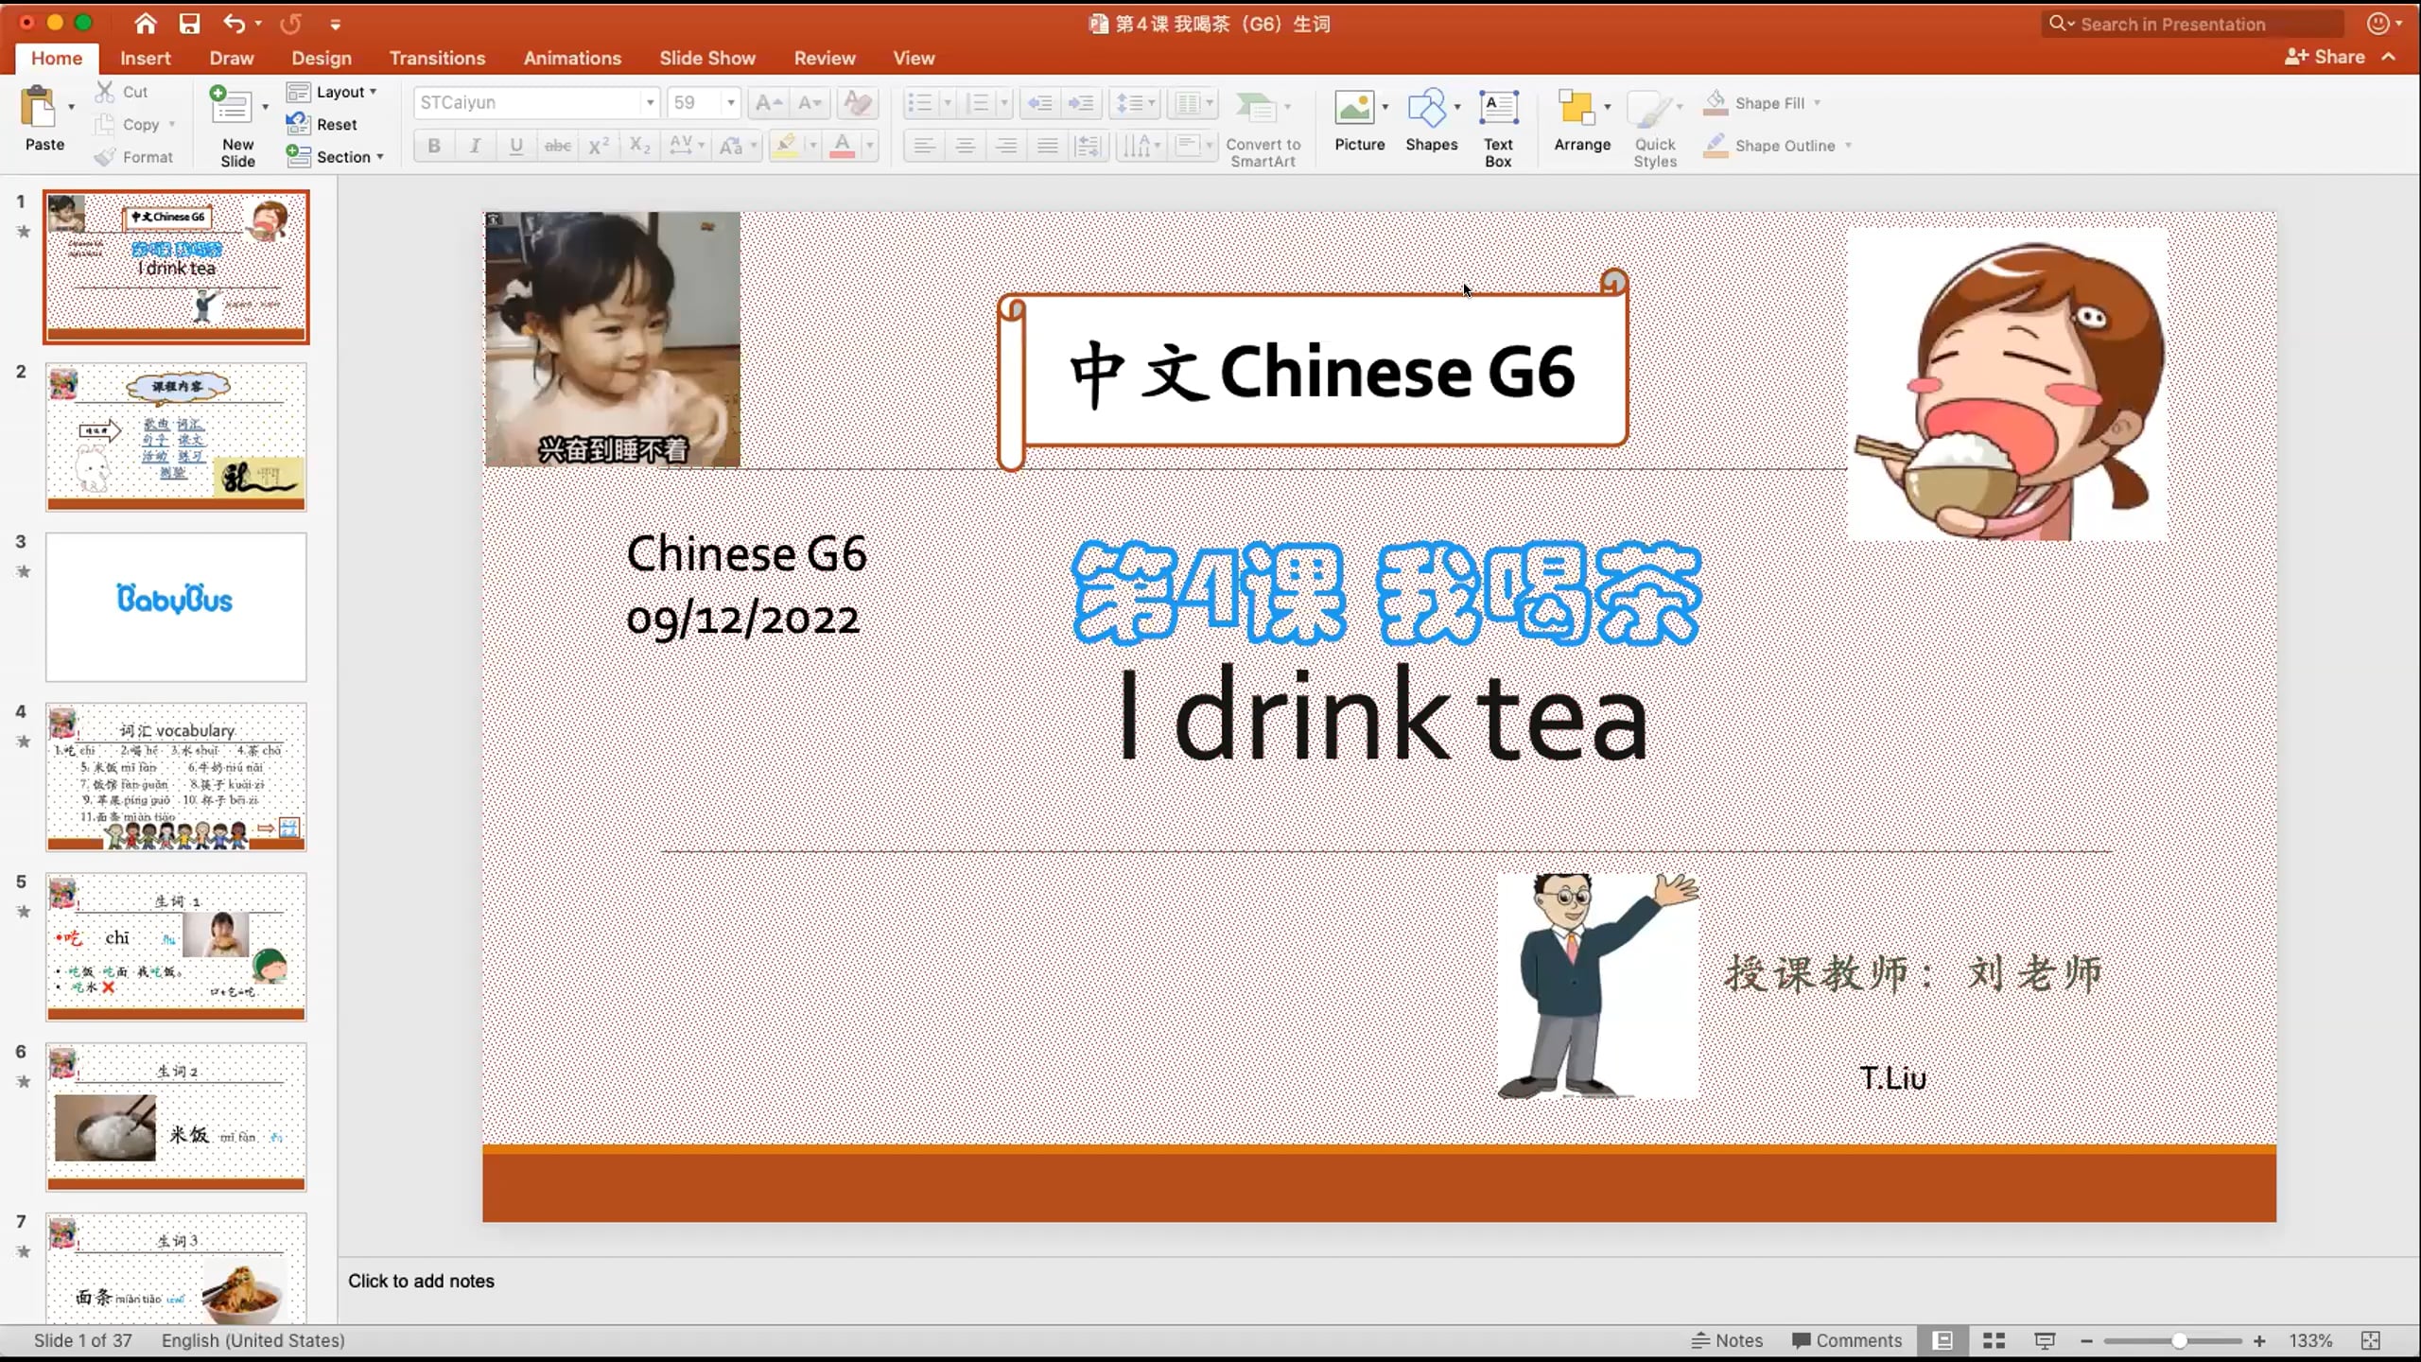This screenshot has width=2421, height=1362.
Task: Click the New Slide icon
Action: point(230,107)
